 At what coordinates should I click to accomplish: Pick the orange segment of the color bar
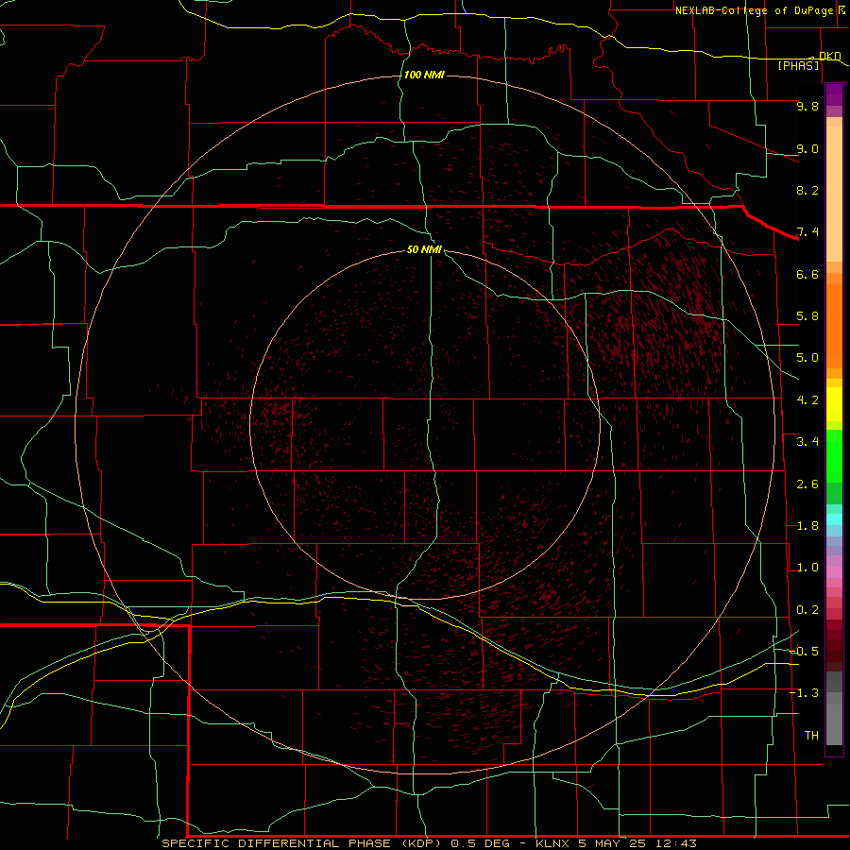coord(834,326)
